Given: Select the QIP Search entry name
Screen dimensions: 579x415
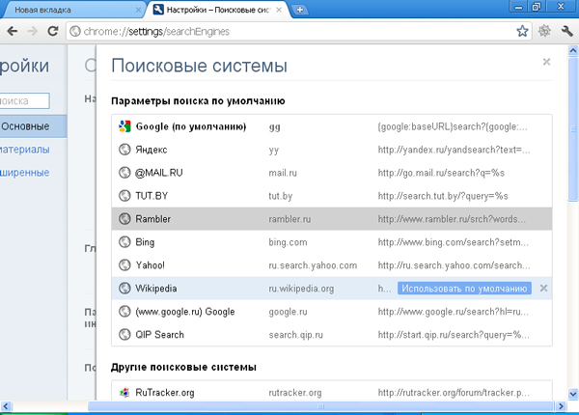Looking at the screenshot, I should point(159,335).
